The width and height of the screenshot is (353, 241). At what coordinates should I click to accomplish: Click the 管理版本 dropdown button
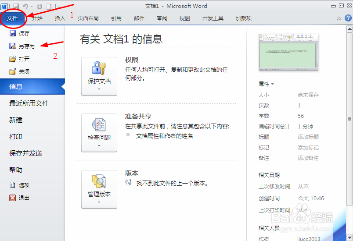pos(99,189)
